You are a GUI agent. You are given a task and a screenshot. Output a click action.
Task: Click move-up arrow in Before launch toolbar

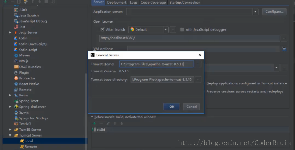click(x=115, y=123)
